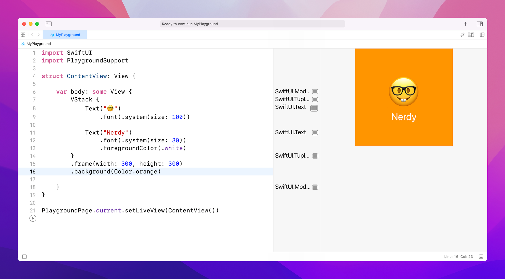Click the Line 16 Col 23 indicator

[x=458, y=256]
